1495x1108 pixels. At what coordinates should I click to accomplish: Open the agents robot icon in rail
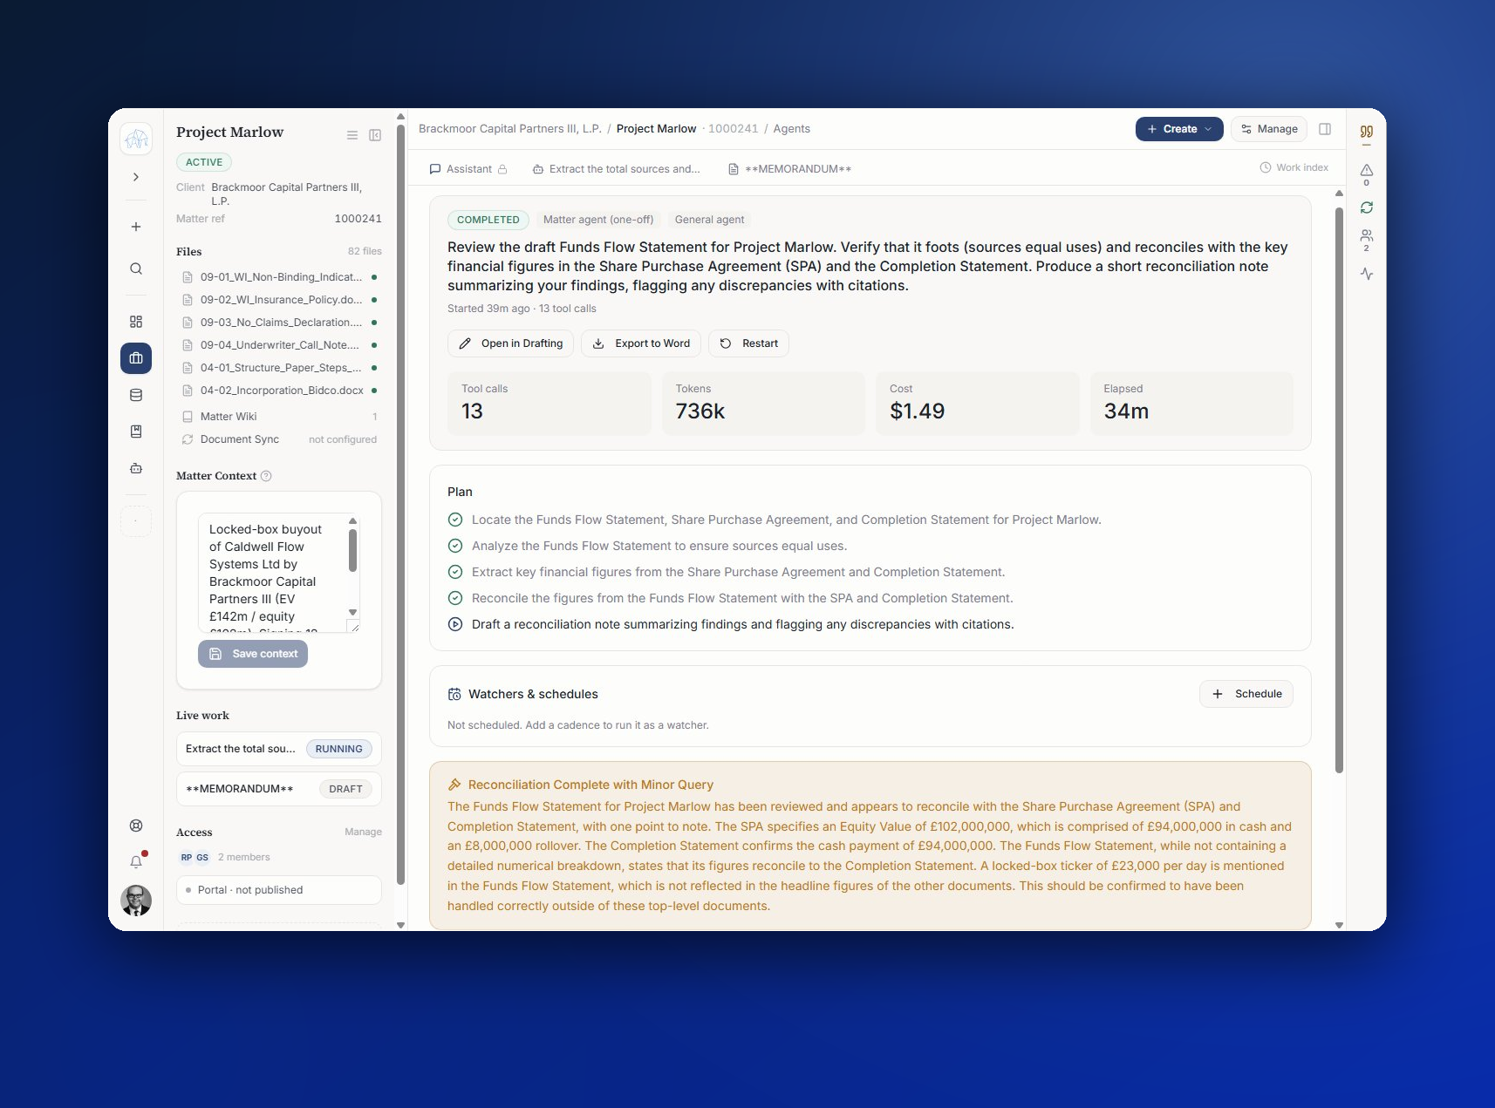click(136, 468)
